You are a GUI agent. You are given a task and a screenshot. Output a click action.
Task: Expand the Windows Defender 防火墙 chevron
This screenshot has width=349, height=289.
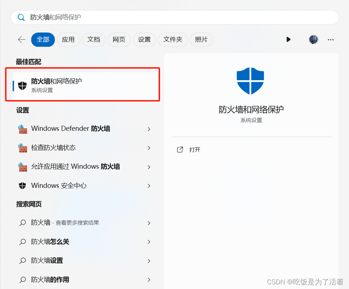pyautogui.click(x=149, y=129)
